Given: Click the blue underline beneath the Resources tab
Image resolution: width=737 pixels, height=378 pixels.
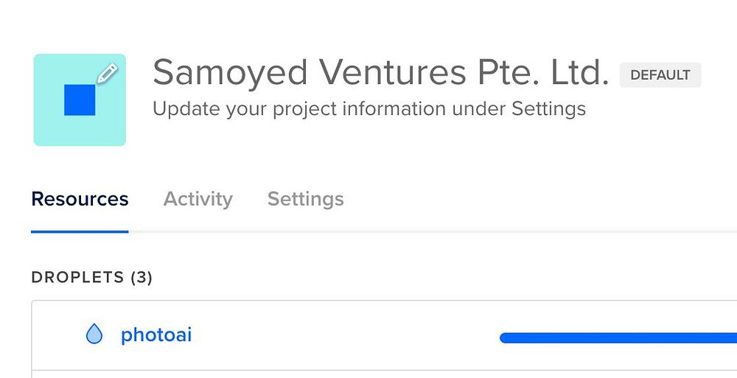Looking at the screenshot, I should tap(80, 231).
